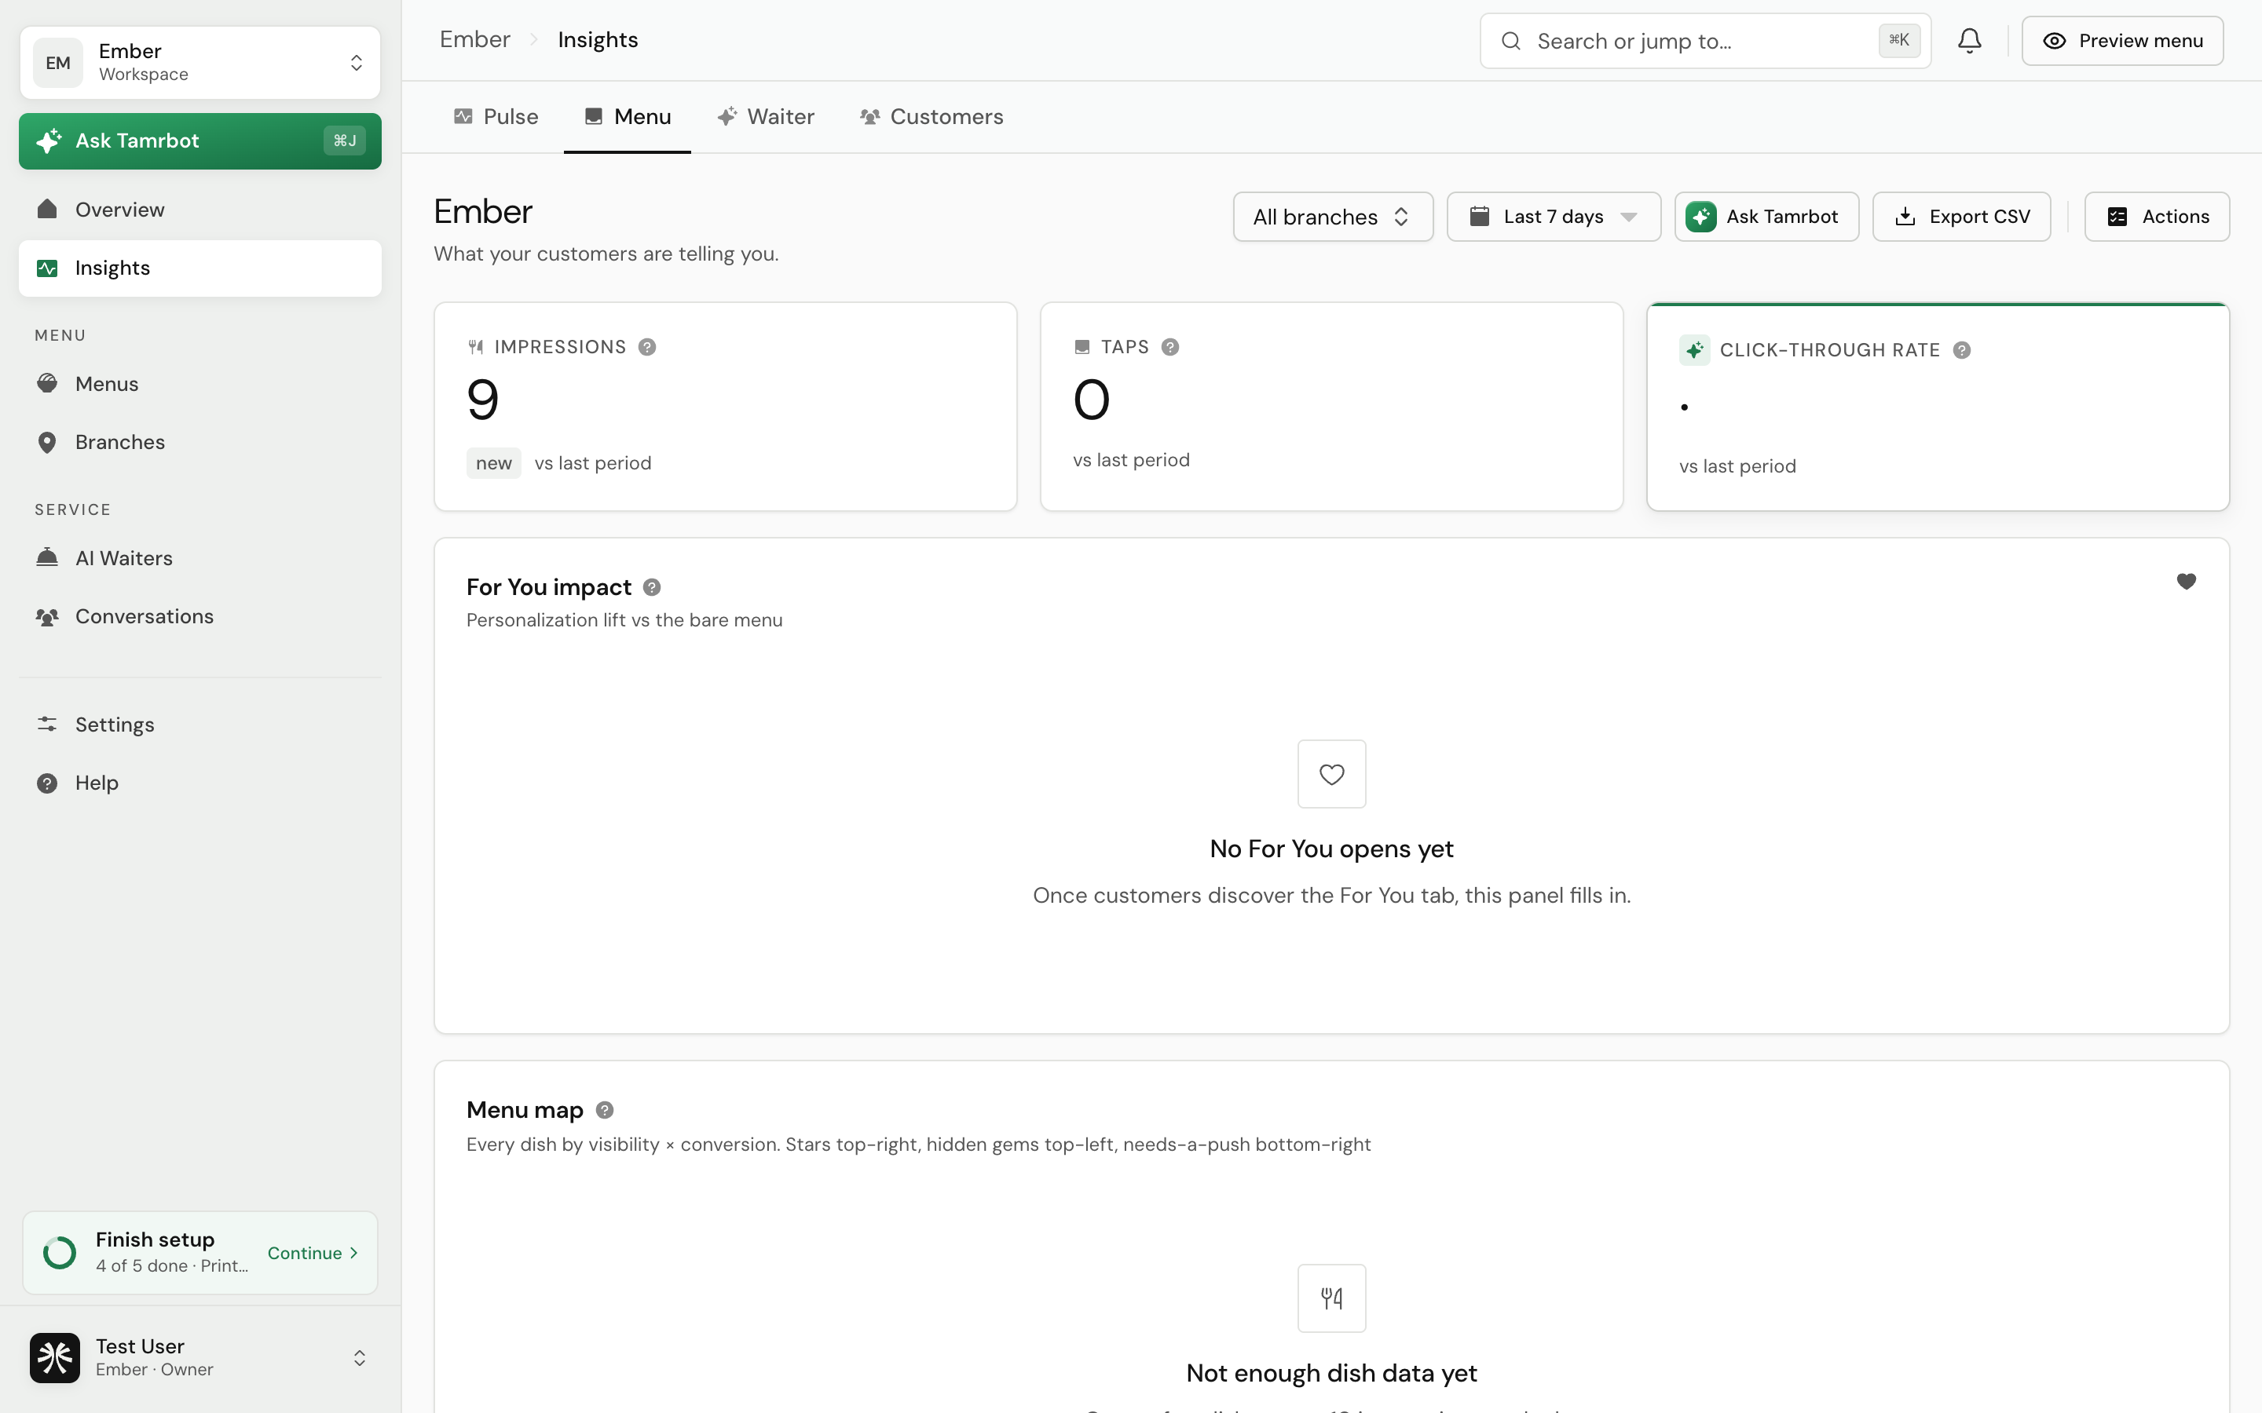Open the Actions menu
This screenshot has width=2262, height=1413.
point(2158,217)
